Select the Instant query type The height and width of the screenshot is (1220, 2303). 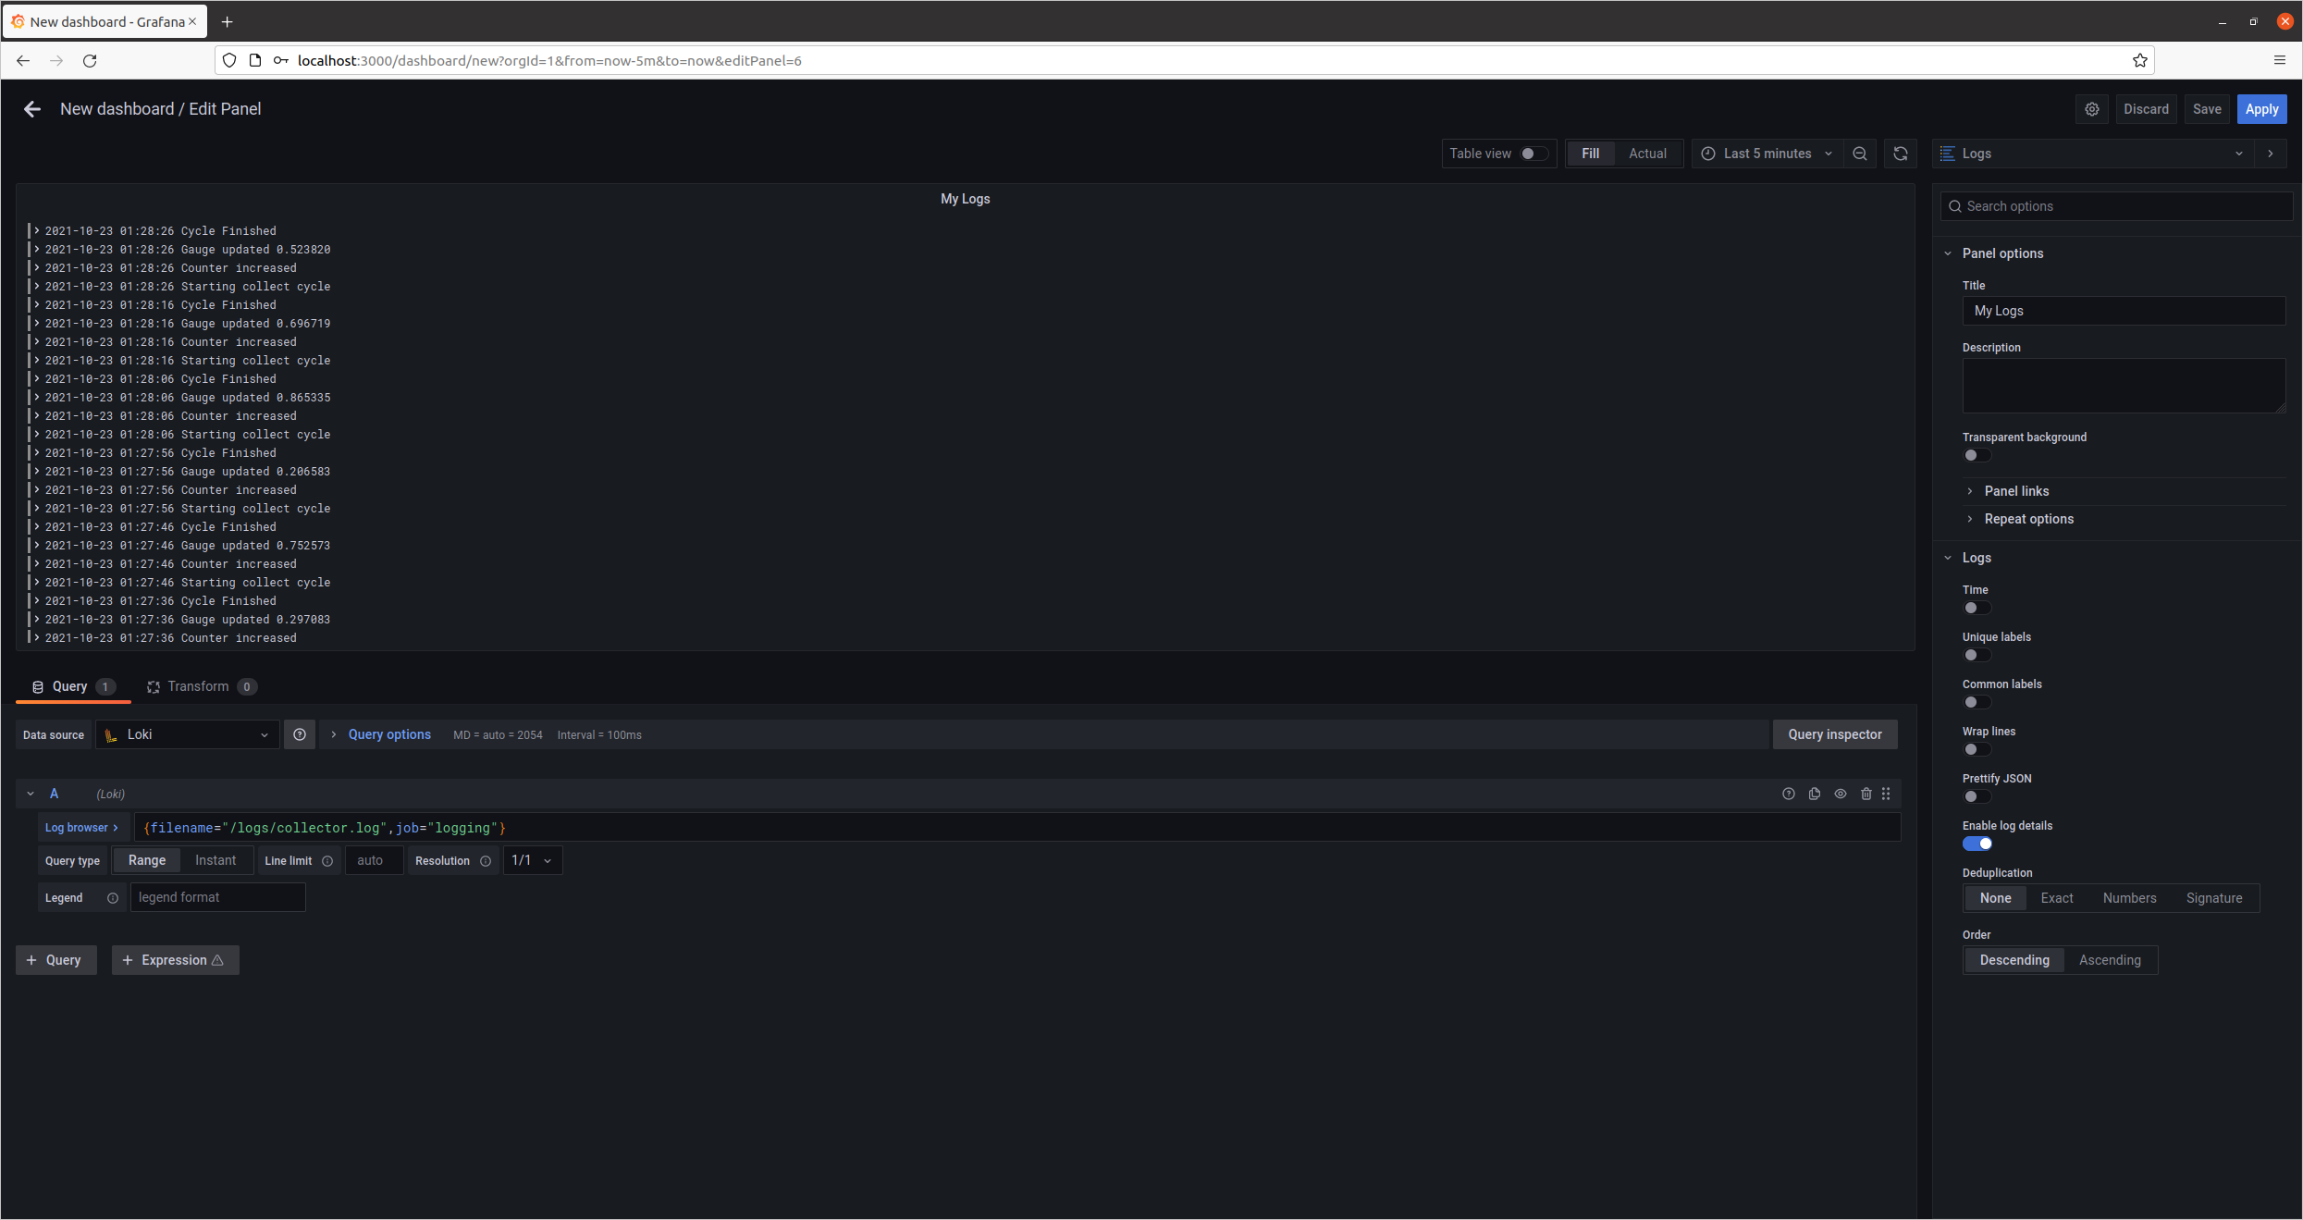pos(216,860)
